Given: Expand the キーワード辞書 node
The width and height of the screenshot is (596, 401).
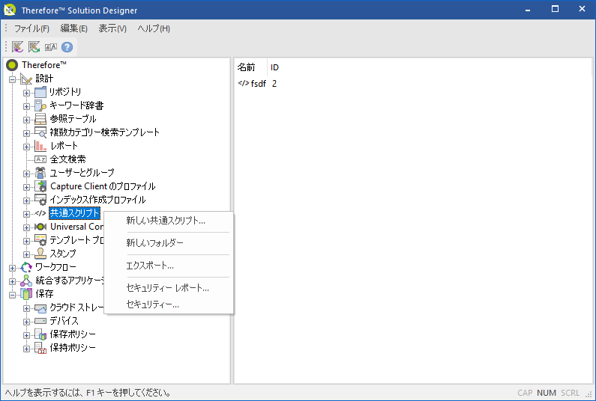Looking at the screenshot, I should tap(26, 106).
